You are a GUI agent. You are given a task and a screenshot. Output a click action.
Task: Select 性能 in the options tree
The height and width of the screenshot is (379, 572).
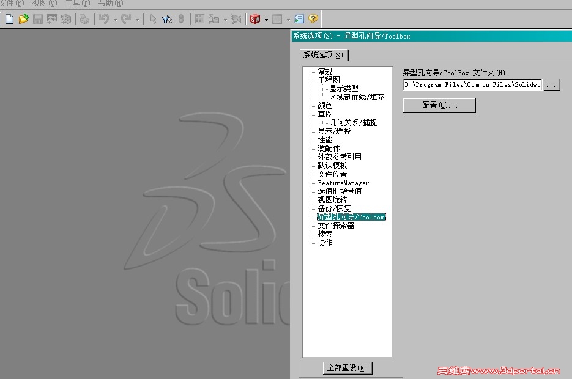point(325,139)
